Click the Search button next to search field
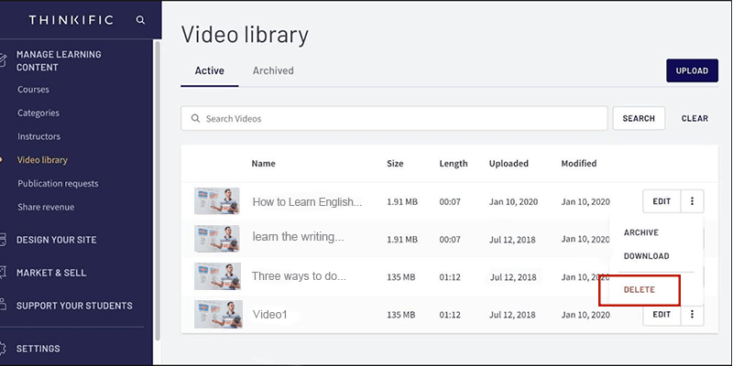Screen dimensions: 733x366 [639, 119]
